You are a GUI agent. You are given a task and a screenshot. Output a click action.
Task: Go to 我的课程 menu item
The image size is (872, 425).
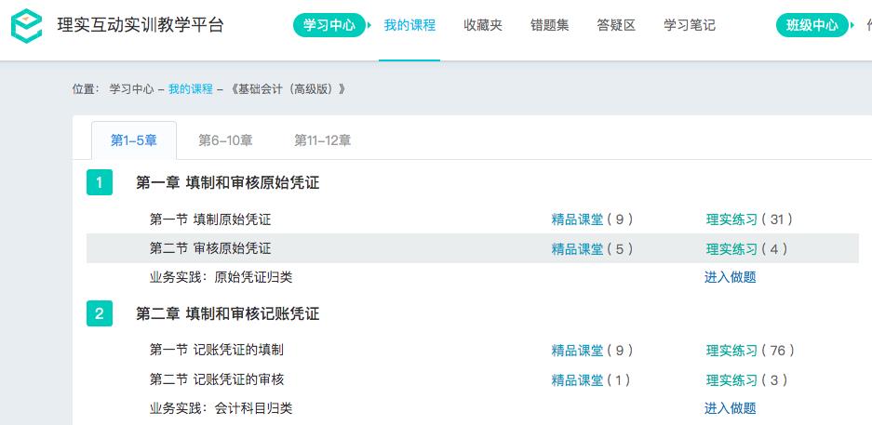click(x=409, y=25)
